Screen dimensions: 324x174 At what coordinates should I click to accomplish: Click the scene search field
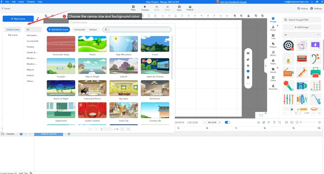[137, 30]
